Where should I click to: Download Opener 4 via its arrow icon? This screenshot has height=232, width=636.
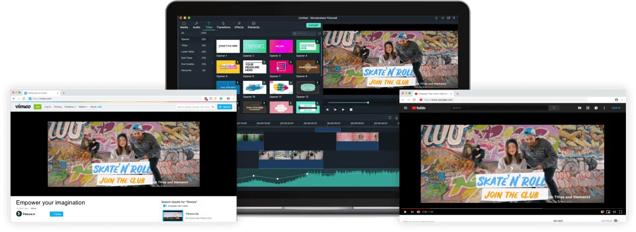pyautogui.click(x=317, y=41)
